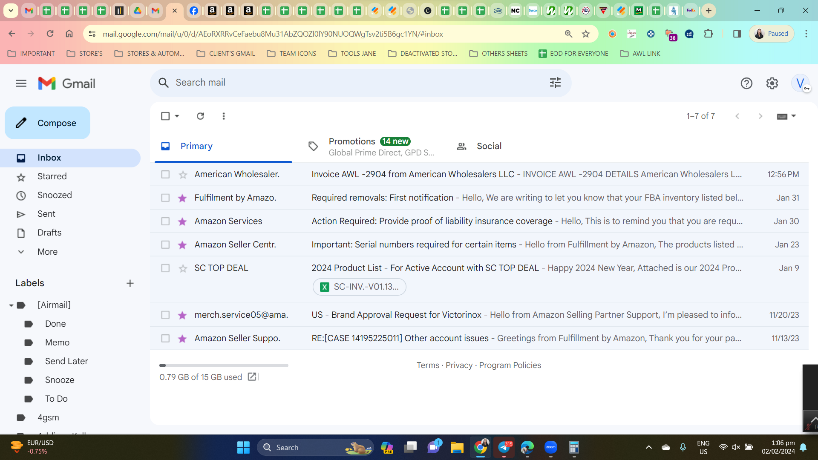Open the Facebook browser tab
Image resolution: width=818 pixels, height=460 pixels.
point(193,11)
